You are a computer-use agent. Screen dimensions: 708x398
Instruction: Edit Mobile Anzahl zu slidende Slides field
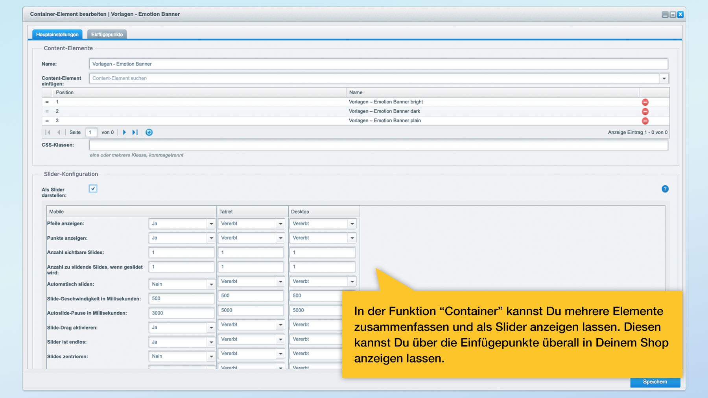[182, 267]
